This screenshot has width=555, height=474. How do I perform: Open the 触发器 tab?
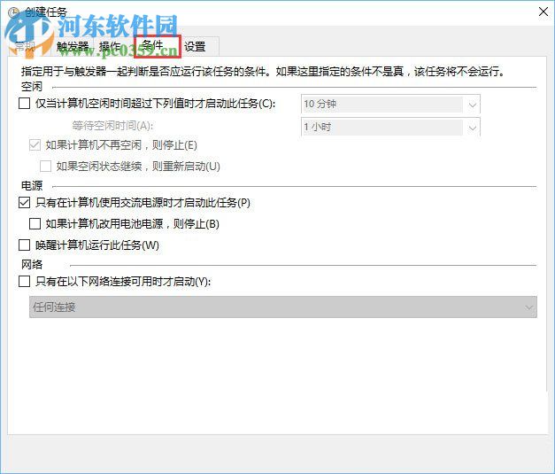pyautogui.click(x=73, y=47)
